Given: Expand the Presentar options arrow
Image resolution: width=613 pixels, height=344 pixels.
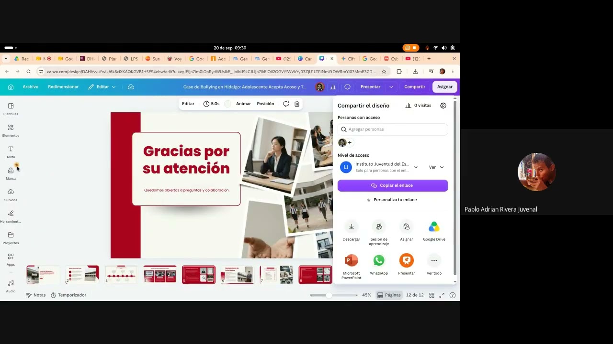Looking at the screenshot, I should 391,87.
